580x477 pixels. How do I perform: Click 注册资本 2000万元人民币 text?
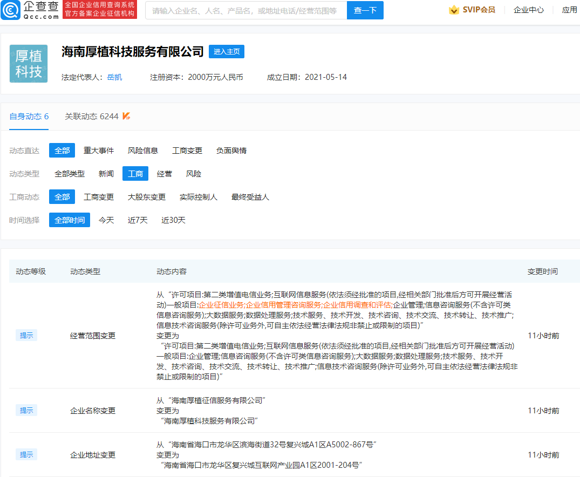pos(196,77)
